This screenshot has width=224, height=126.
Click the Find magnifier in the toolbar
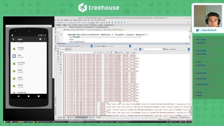click(77, 22)
